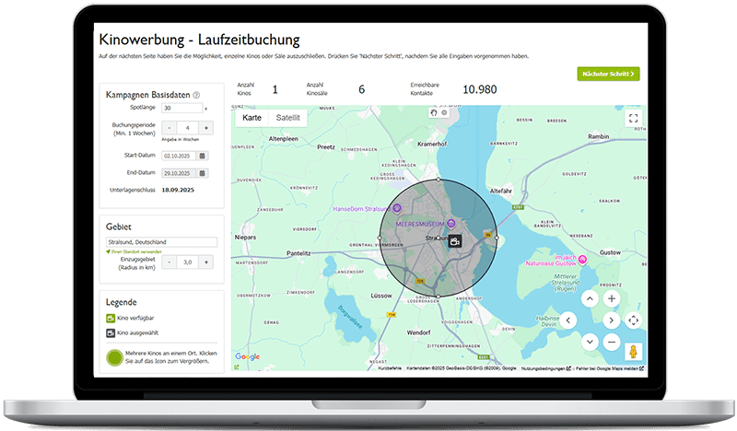This screenshot has height=431, width=737.
Task: Select the circle drawing tool on map
Action: click(x=444, y=112)
